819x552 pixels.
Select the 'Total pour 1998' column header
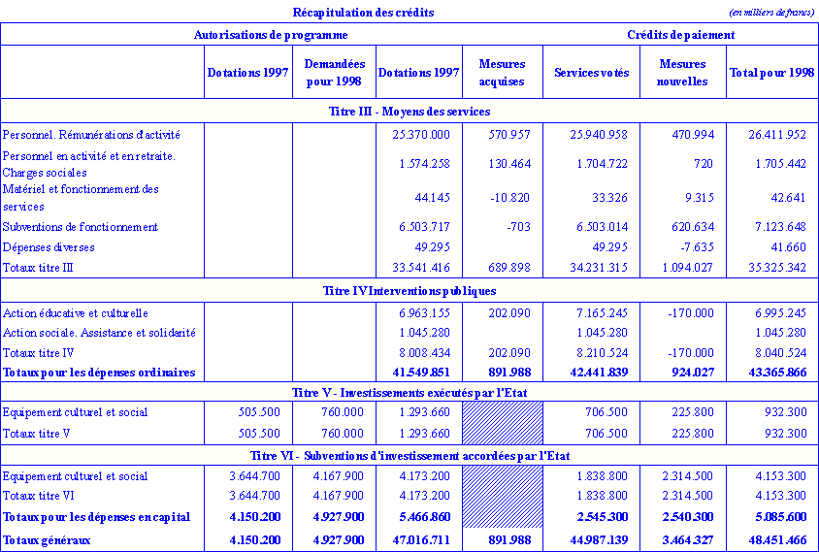pos(771,73)
